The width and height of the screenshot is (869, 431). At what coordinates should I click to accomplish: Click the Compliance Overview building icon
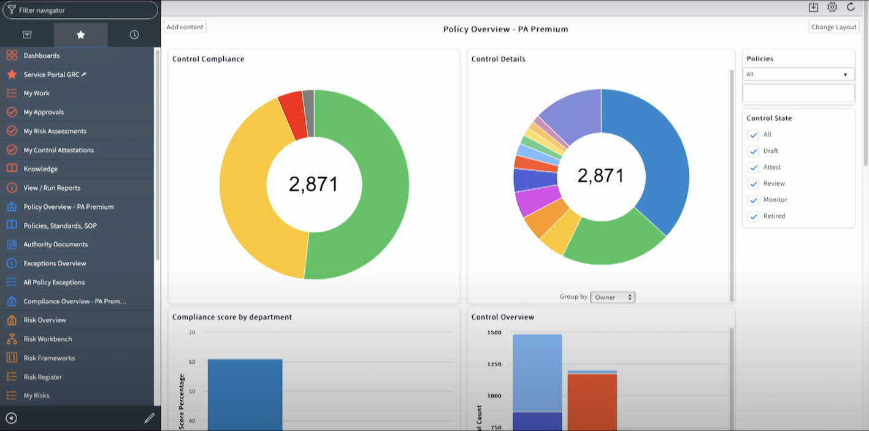[x=12, y=301]
